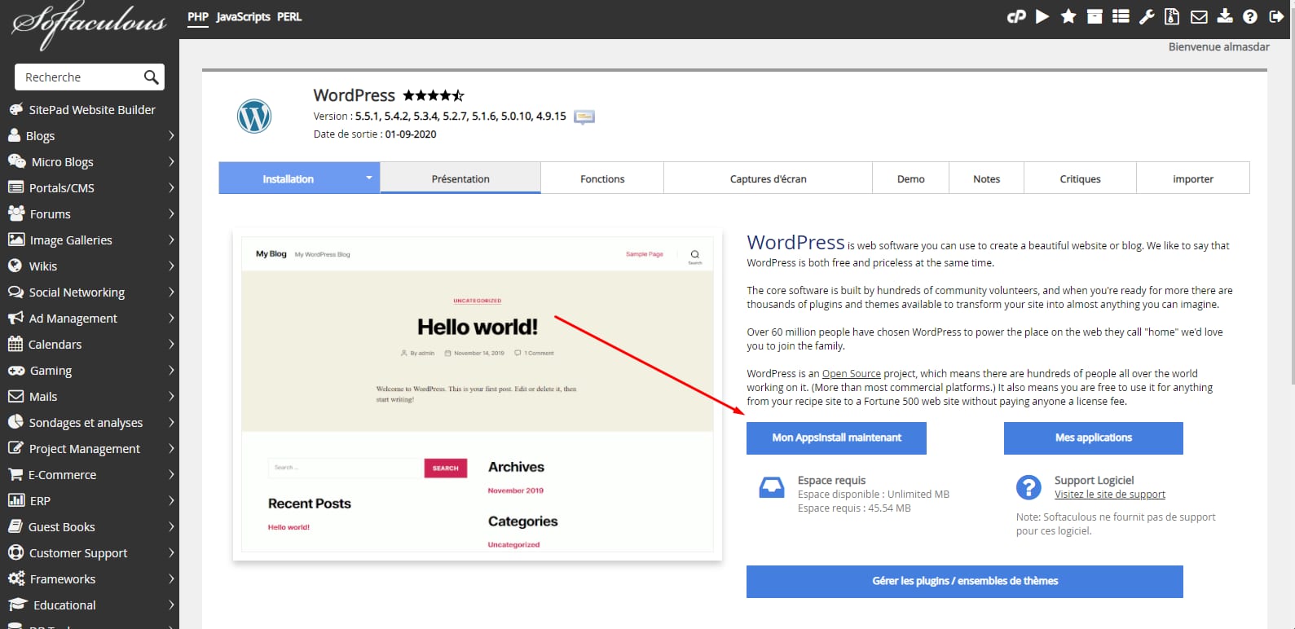
Task: Switch to the Demo tab
Action: tap(911, 178)
